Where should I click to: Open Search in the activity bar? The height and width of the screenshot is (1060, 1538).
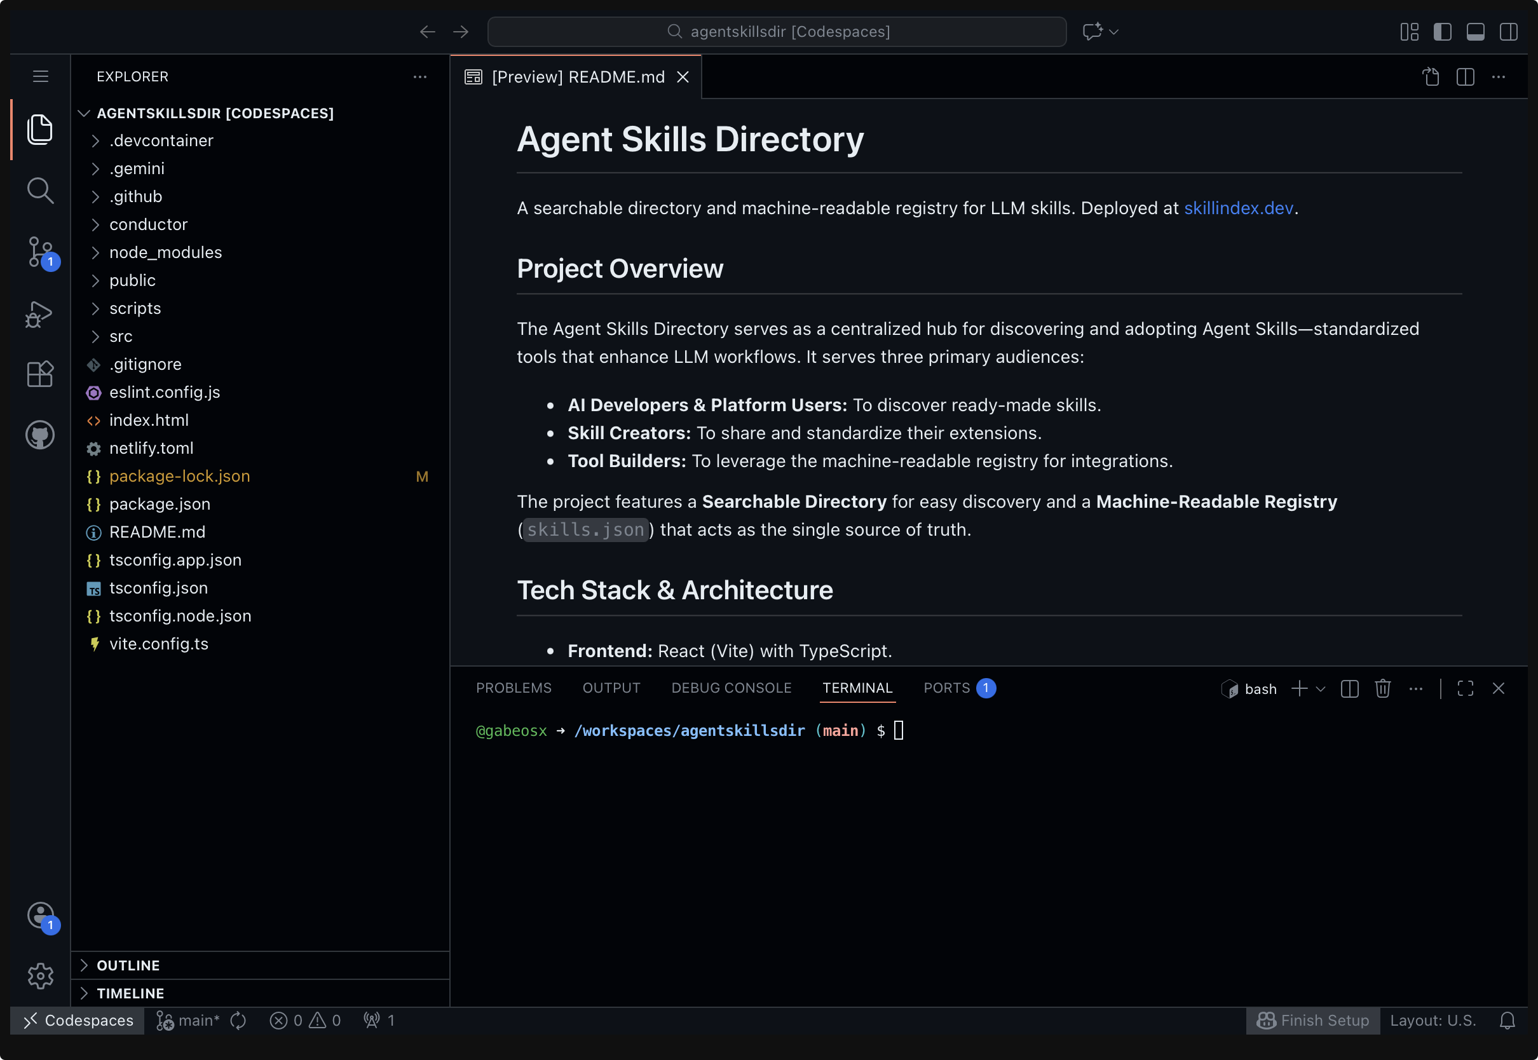click(x=40, y=191)
